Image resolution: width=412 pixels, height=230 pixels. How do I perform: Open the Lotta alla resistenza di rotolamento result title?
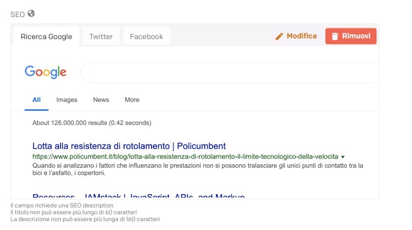(129, 146)
